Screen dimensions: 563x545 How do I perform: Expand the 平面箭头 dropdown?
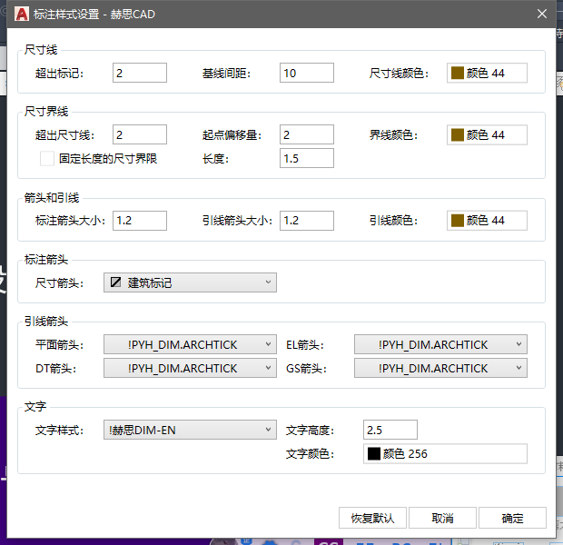click(190, 344)
